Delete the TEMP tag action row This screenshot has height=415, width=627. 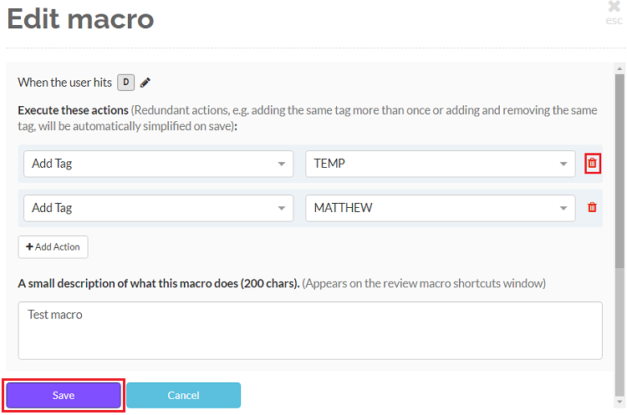pyautogui.click(x=592, y=164)
